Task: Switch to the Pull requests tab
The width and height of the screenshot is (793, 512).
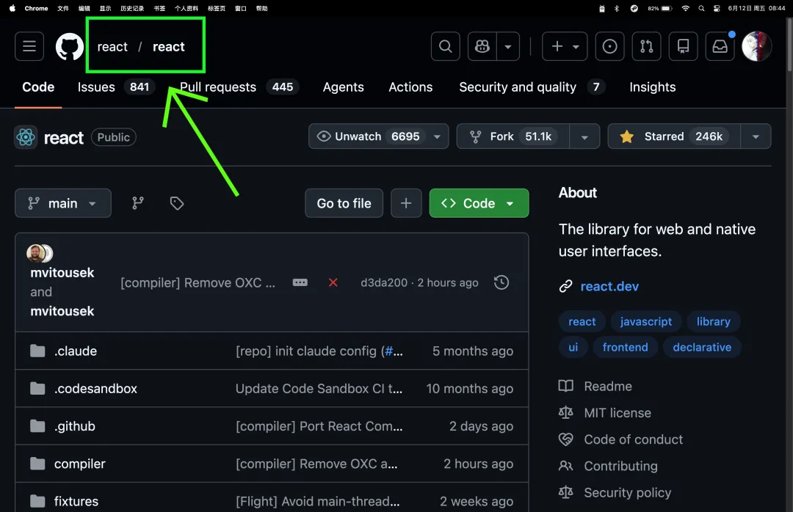Action: (239, 87)
